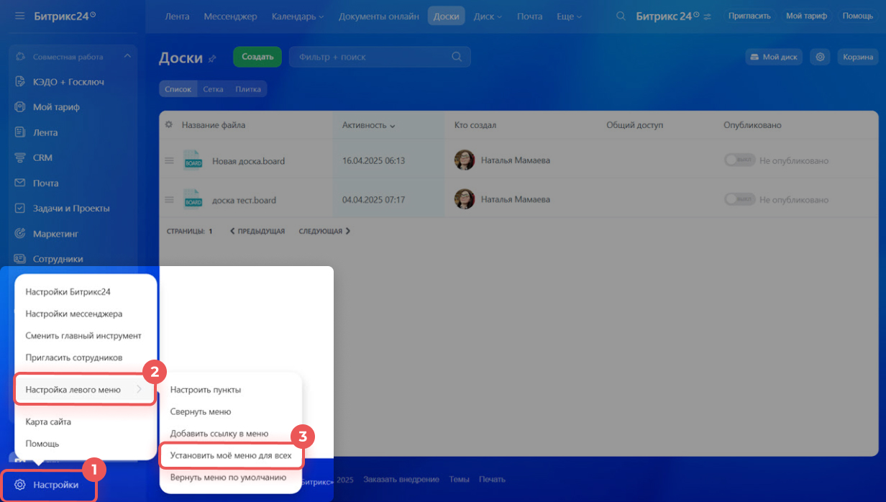Image resolution: width=886 pixels, height=502 pixels.
Task: Click the Почта envelope sidebar icon
Action: click(x=20, y=183)
